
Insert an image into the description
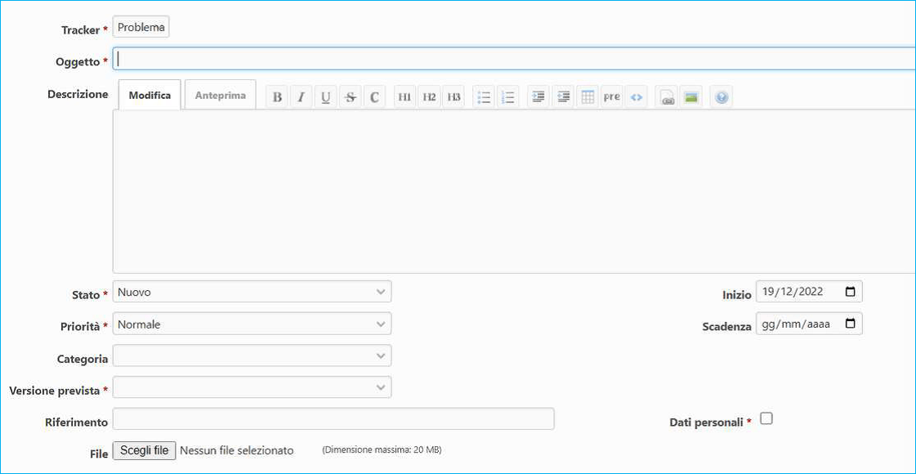[x=691, y=97]
